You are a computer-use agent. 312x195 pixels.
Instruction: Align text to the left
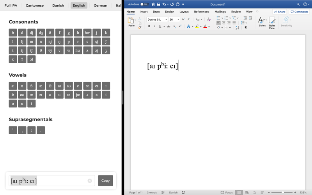point(218,23)
